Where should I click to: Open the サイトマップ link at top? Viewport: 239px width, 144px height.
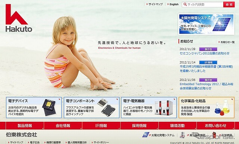155,4
